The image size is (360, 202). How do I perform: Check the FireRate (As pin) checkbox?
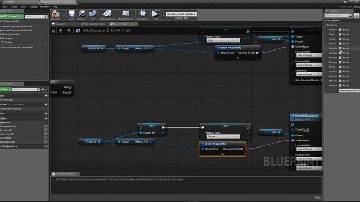tap(340, 58)
